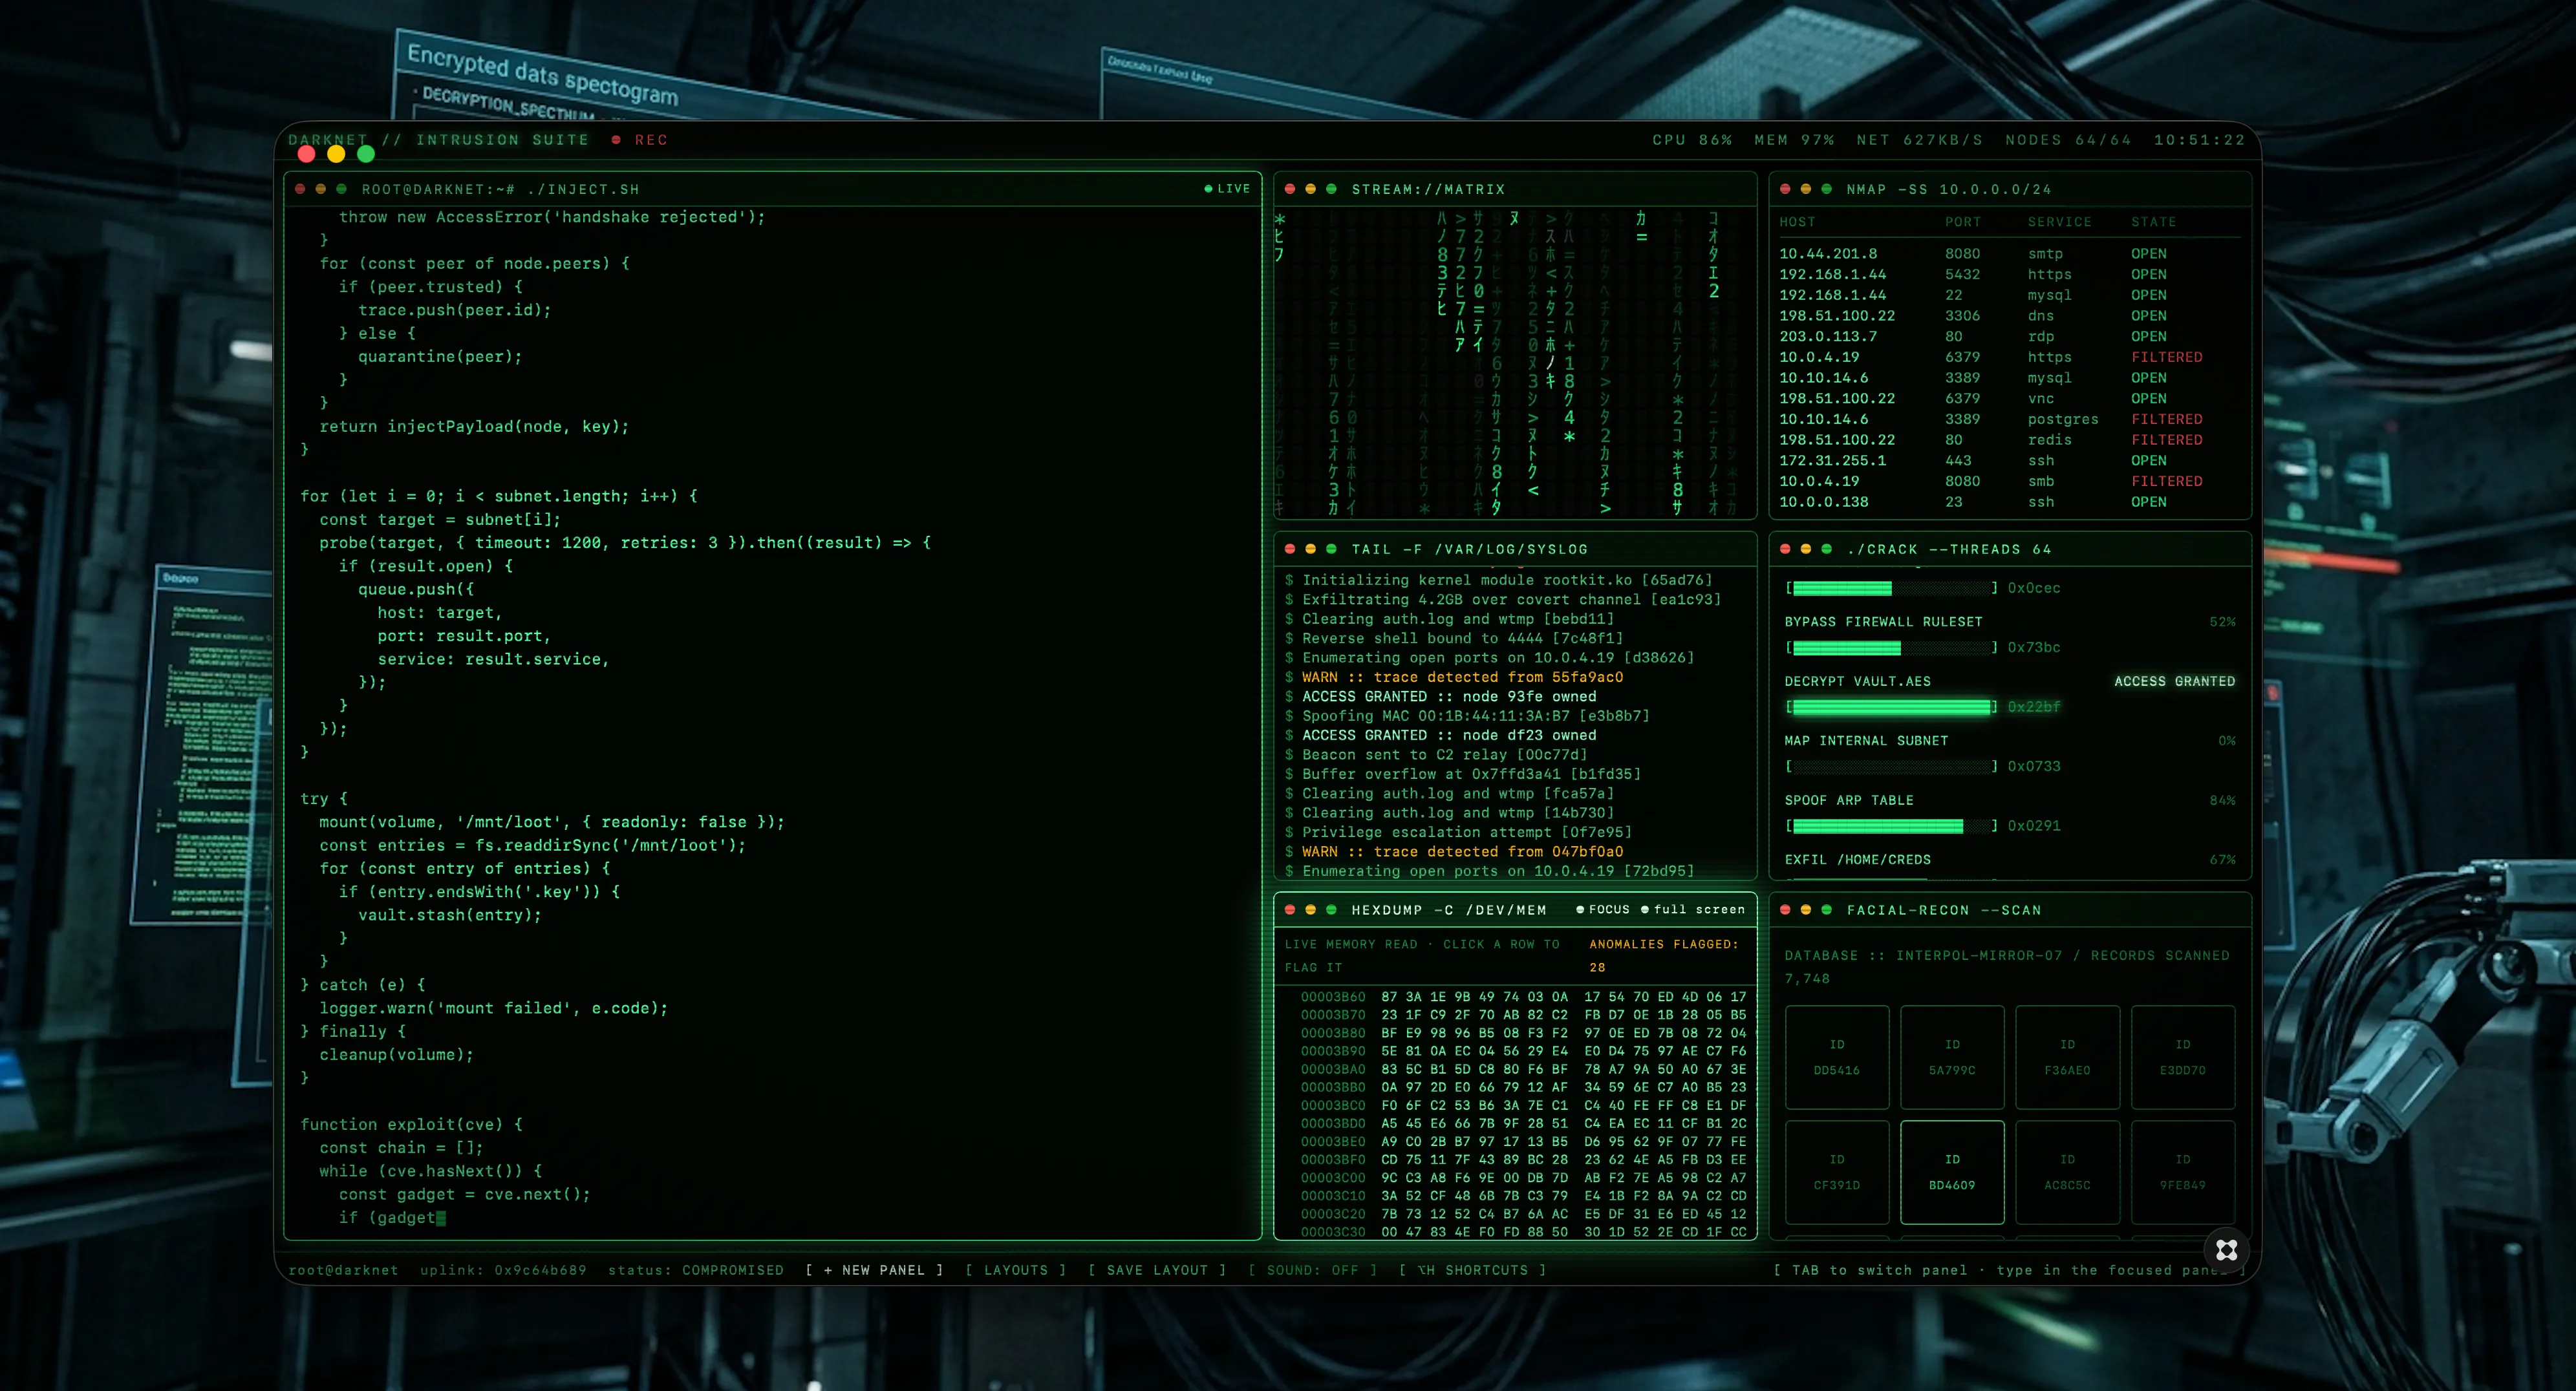Focus the STREAM://MATRIX panel title
The height and width of the screenshot is (1391, 2576).
pos(1428,189)
